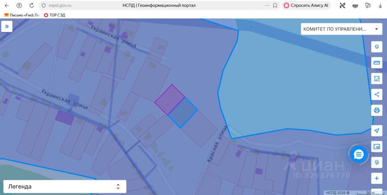Screen dimensions: 387x195
Task: Click the Спросить Алису AI button
Action: (306, 5)
